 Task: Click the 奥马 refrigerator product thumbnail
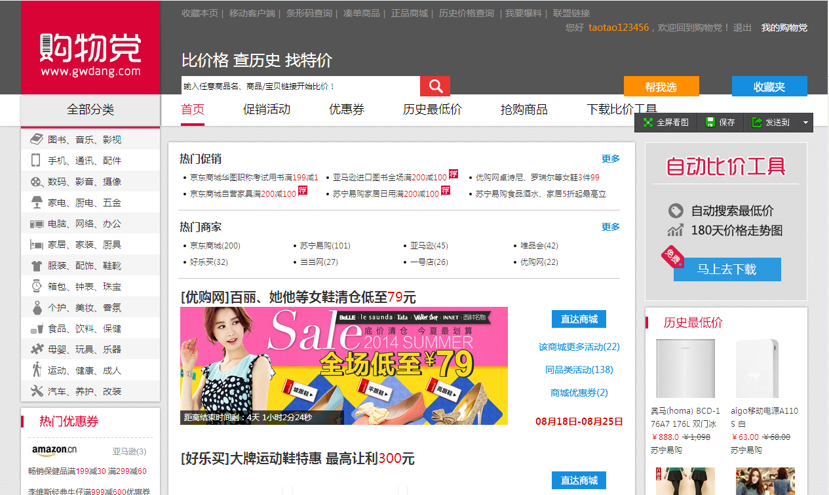coord(685,368)
